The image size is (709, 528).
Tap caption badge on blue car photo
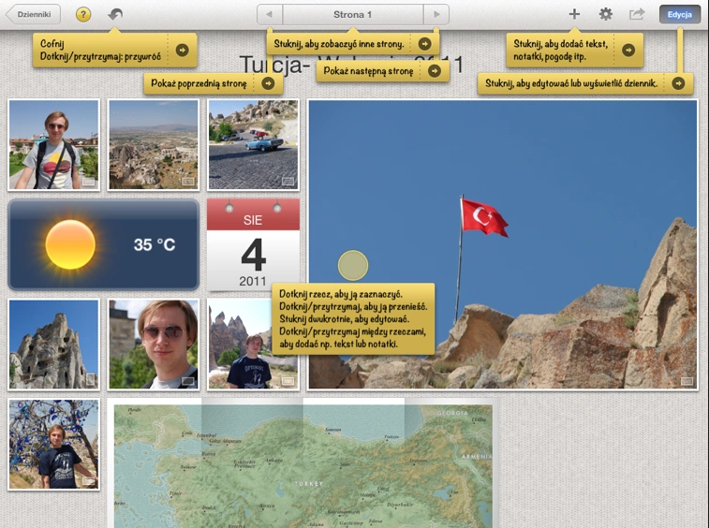(288, 182)
